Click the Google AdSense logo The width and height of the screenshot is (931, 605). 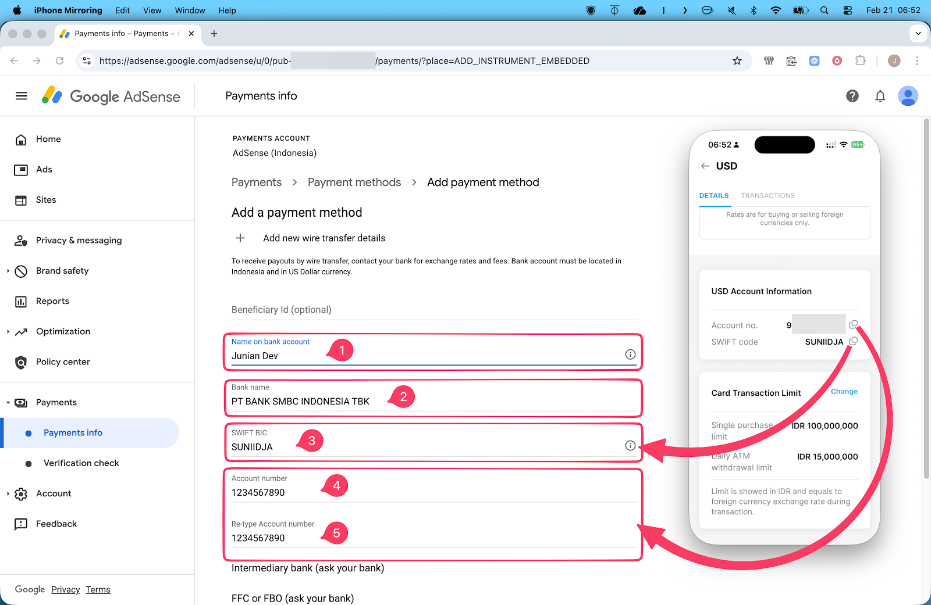(x=111, y=96)
